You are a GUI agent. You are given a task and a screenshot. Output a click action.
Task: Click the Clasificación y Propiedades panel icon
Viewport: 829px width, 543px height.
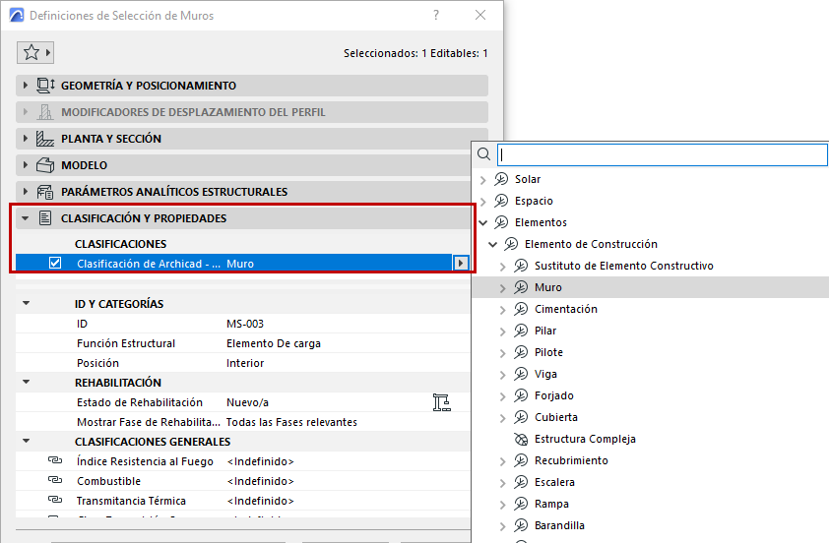(45, 217)
